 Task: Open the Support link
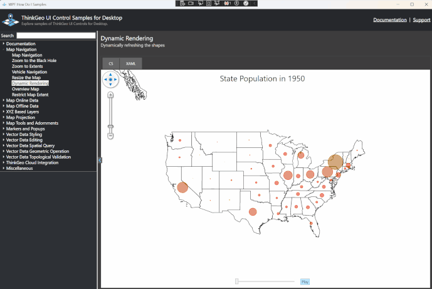[421, 20]
